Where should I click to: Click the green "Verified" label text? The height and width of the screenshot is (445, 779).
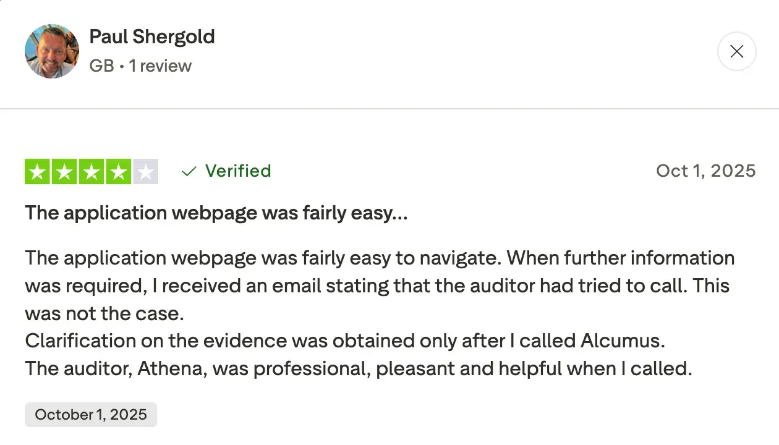click(238, 171)
